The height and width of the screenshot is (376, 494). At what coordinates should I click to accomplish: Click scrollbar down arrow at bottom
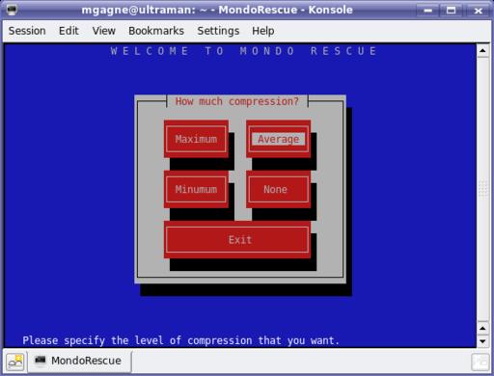pos(482,341)
